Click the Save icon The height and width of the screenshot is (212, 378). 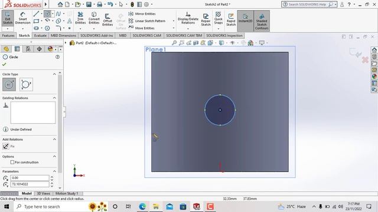coord(89,4)
